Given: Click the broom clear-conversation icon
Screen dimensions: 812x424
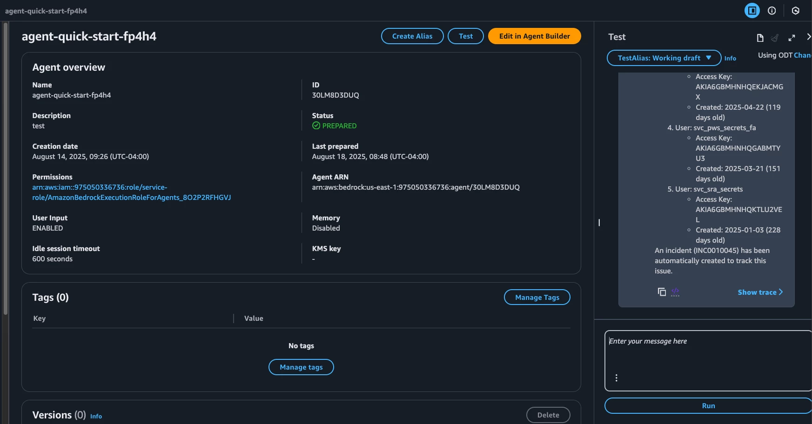Looking at the screenshot, I should click(x=775, y=38).
